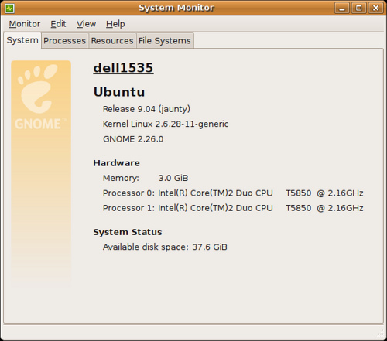Click the System Monitor title bar icon
The height and width of the screenshot is (341, 387).
pos(10,8)
